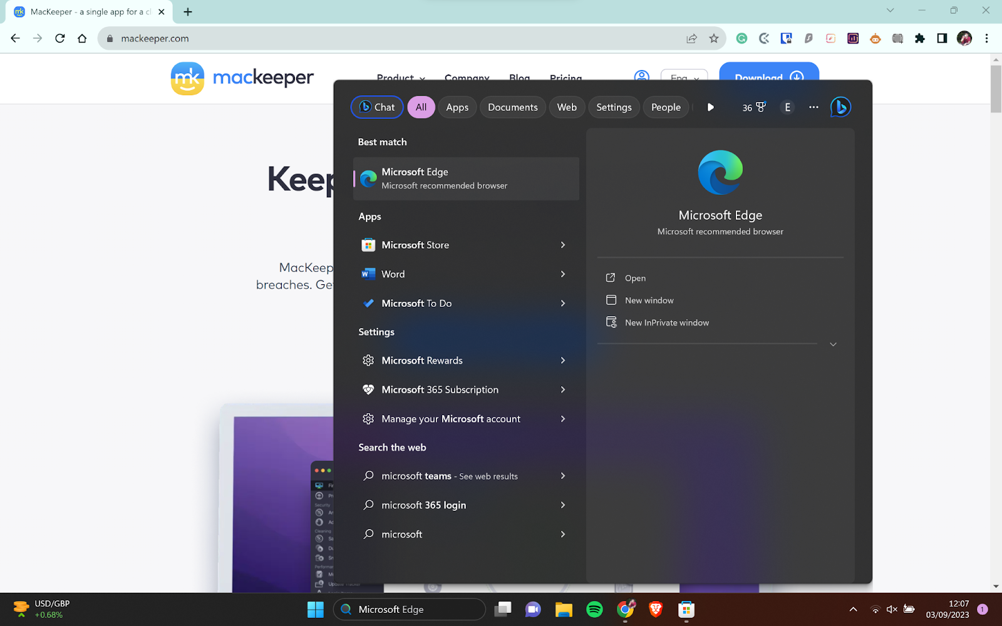The image size is (1002, 626).
Task: Open Microsoft To Do app result
Action: [466, 303]
